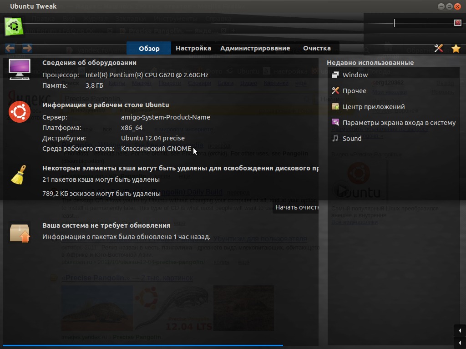
Task: Click the 789,2 КБ эскизов line
Action: tap(101, 194)
